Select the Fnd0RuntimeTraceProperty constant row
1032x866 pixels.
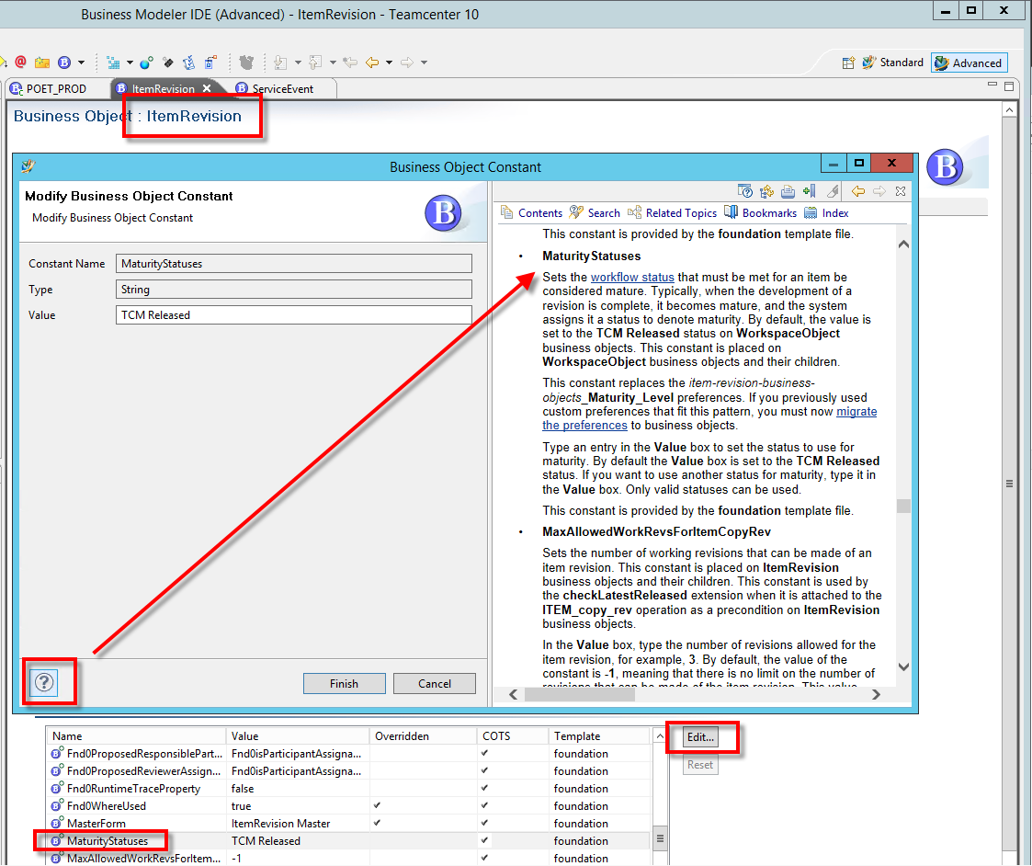point(349,788)
